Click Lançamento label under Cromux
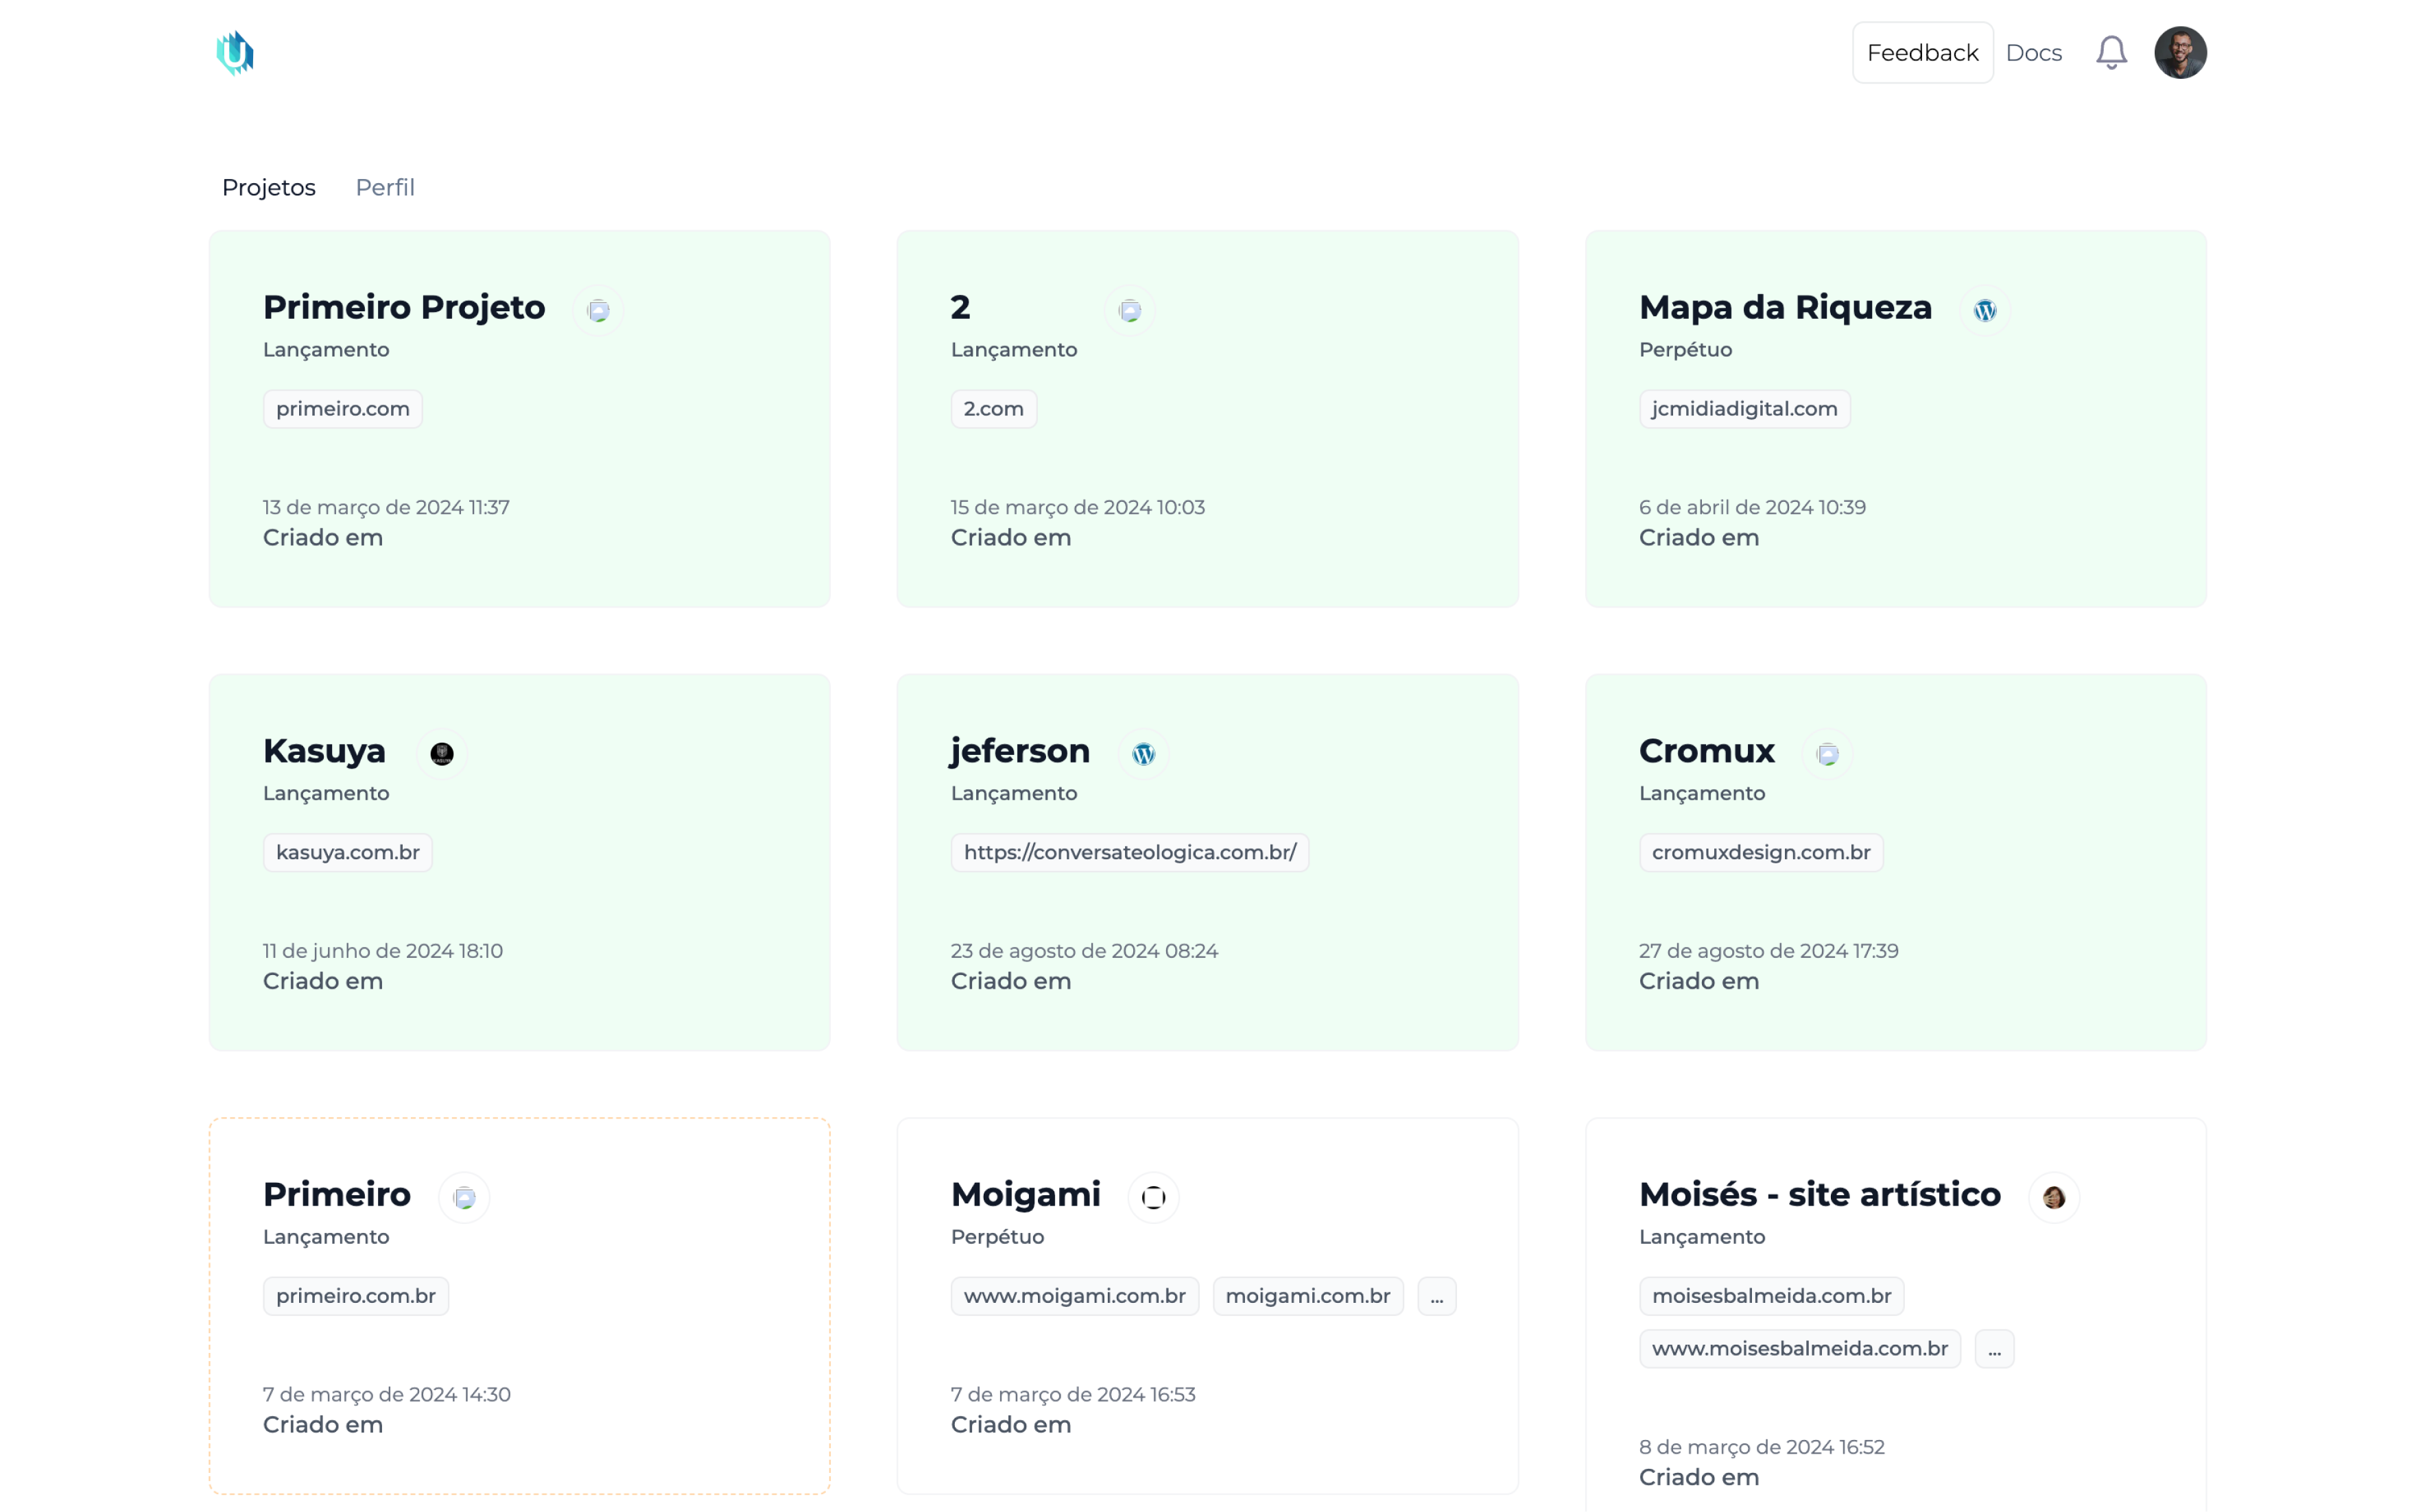2416x1512 pixels. (x=1702, y=793)
